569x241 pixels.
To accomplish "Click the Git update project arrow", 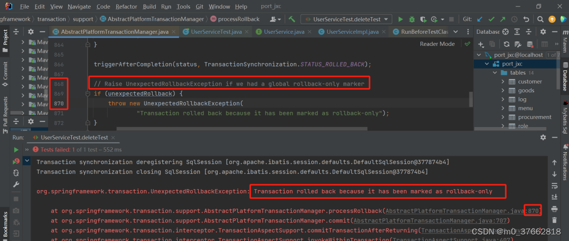I will click(x=478, y=19).
